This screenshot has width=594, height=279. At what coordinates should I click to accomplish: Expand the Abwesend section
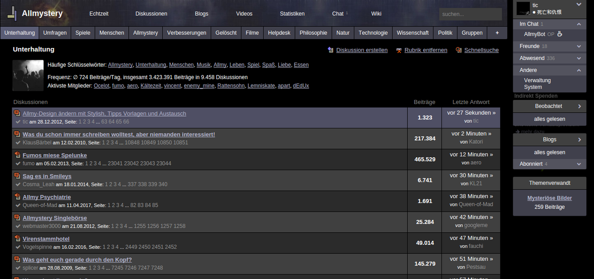click(x=579, y=58)
